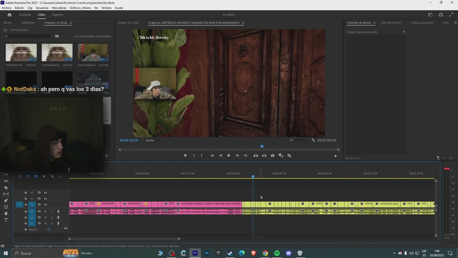The width and height of the screenshot is (458, 258).
Task: Select the Razor tool
Action: (x=6, y=187)
